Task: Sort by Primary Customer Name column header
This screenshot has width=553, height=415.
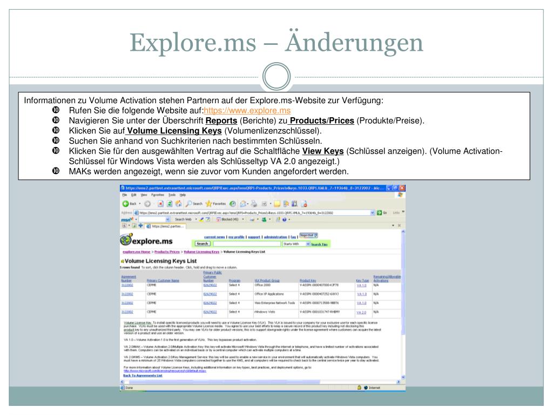Action: [x=163, y=280]
